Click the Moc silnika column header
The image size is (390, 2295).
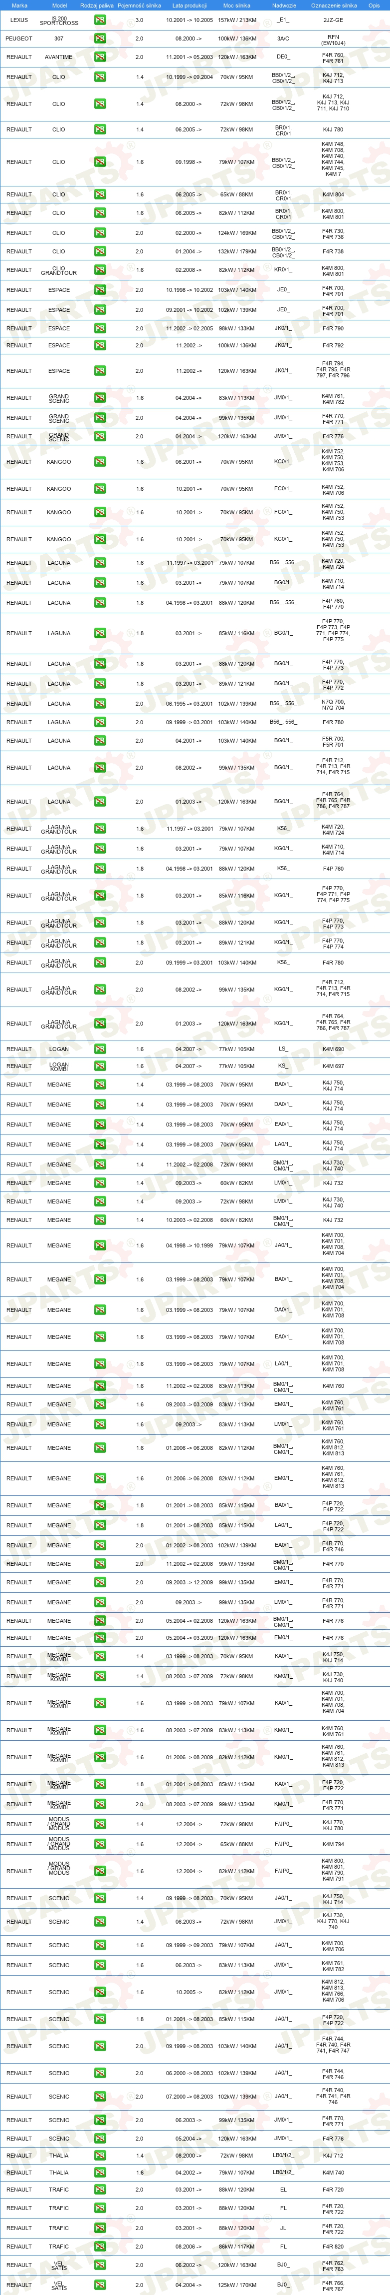[x=237, y=5]
